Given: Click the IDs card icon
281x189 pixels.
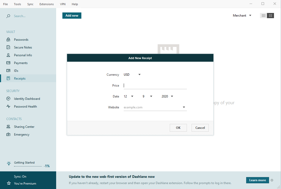Looking at the screenshot, I should coord(8,71).
